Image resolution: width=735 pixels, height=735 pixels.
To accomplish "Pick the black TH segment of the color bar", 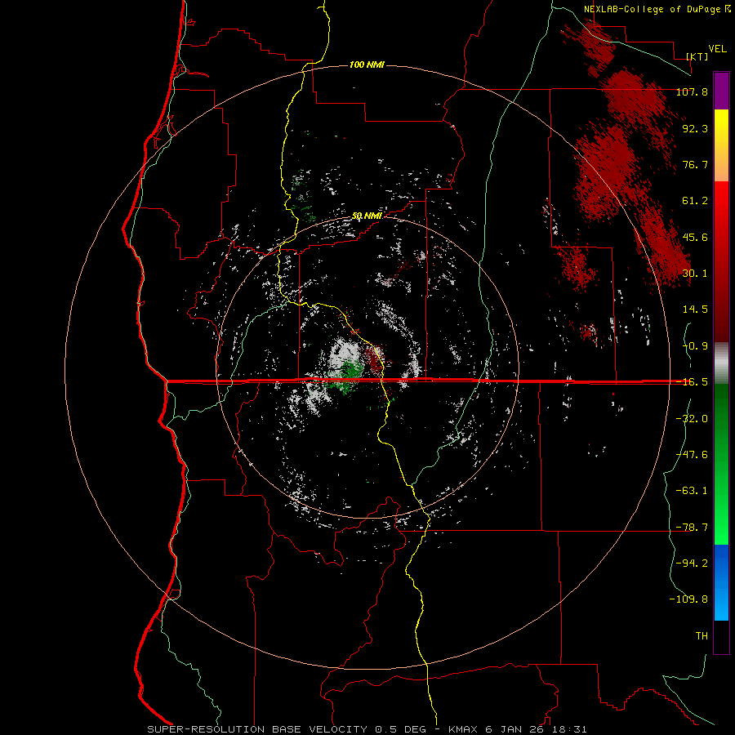I will [x=721, y=637].
